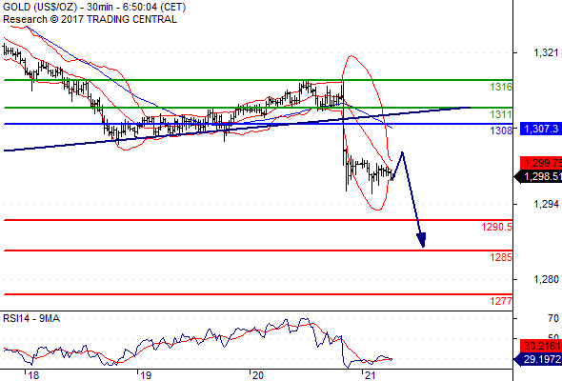Viewport: 562px width, 381px height.
Task: Select date 21 on time axis
Action: coord(370,375)
